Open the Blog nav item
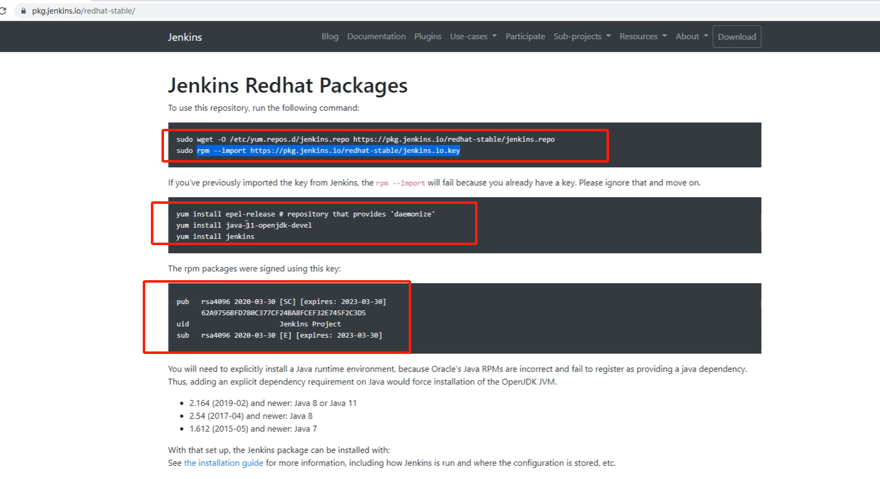Viewport: 880px width, 479px height. pos(330,36)
